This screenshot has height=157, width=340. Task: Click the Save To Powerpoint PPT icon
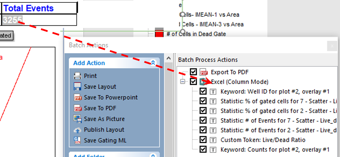77,98
